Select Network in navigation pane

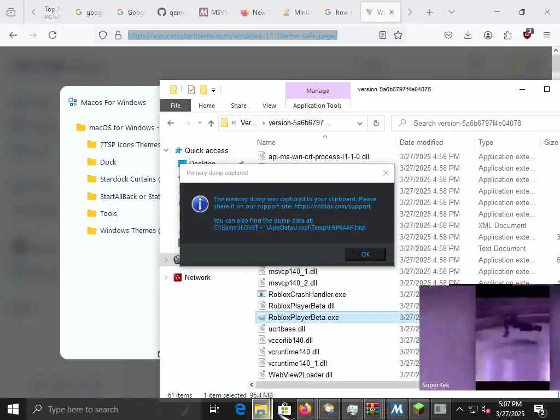pos(197,277)
